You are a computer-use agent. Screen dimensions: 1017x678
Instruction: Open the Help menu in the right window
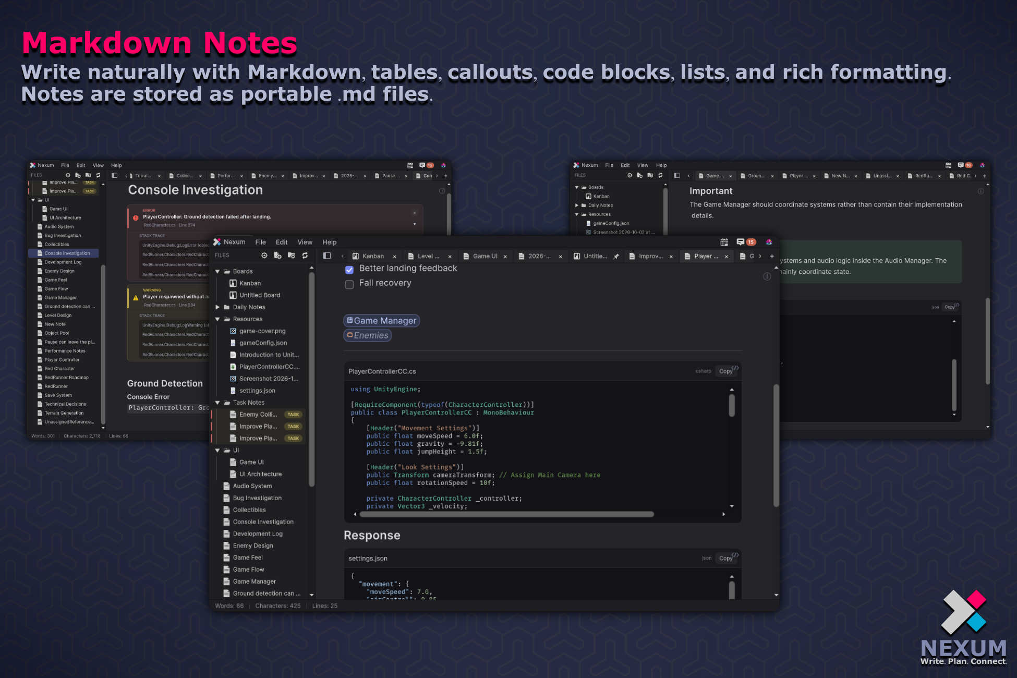[x=661, y=165]
